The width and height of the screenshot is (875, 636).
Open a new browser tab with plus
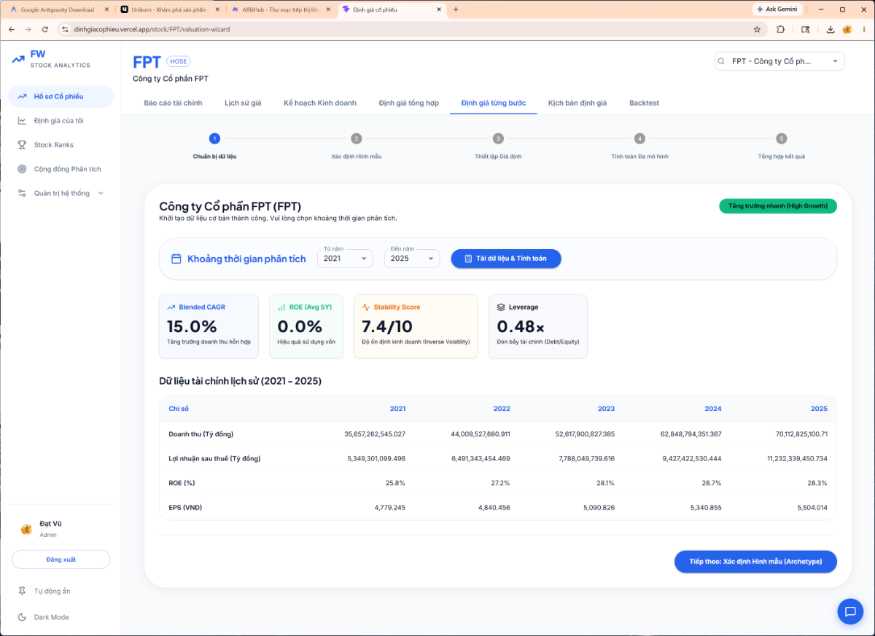click(456, 9)
